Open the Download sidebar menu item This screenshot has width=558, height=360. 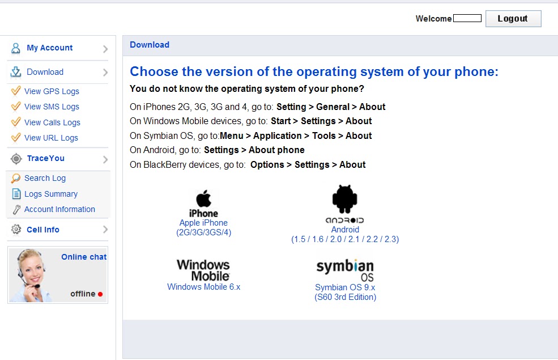45,72
